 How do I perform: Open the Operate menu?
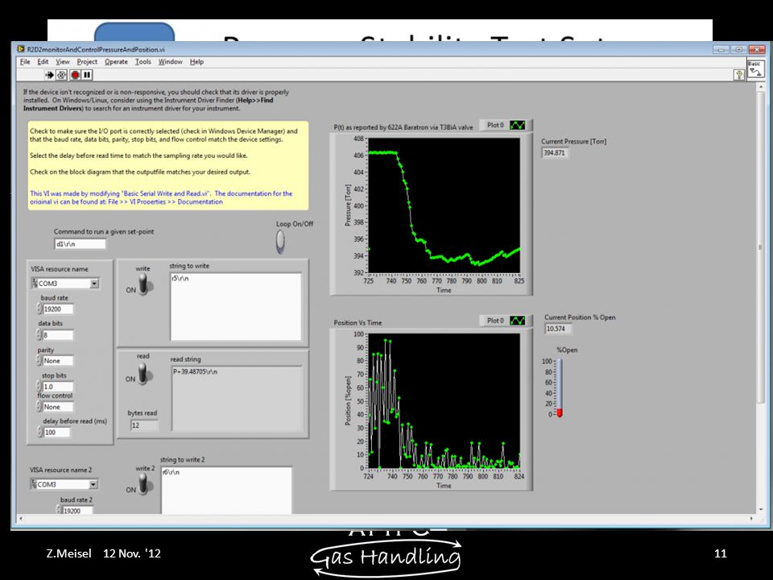point(116,62)
